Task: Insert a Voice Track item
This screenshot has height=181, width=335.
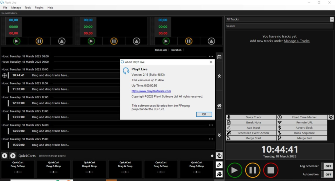Action: [x=251, y=117]
